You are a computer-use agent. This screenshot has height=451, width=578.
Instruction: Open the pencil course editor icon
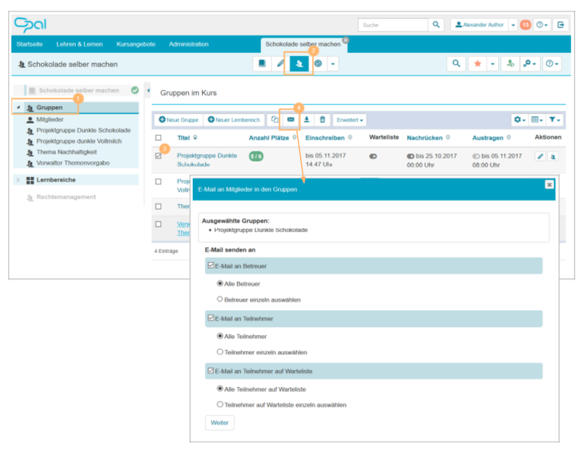[280, 64]
